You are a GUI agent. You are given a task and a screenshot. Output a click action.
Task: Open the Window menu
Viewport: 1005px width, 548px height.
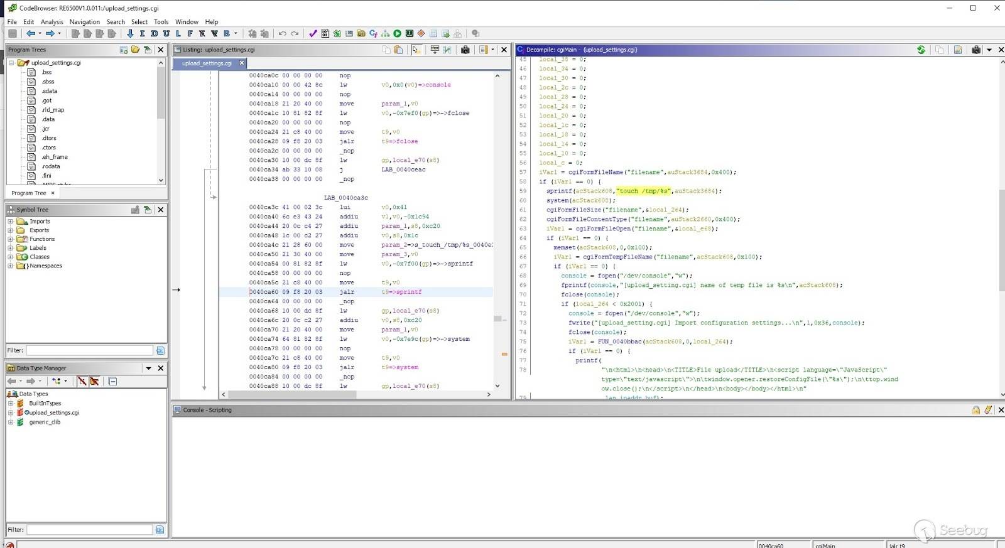(x=187, y=22)
